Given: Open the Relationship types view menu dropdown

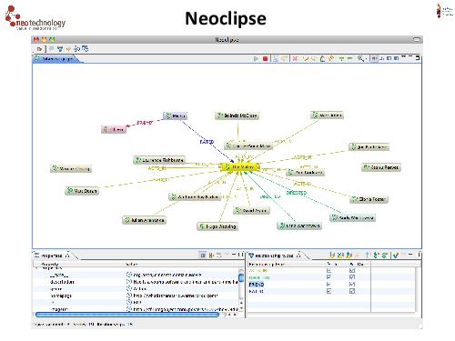Looking at the screenshot, I should pos(403,255).
